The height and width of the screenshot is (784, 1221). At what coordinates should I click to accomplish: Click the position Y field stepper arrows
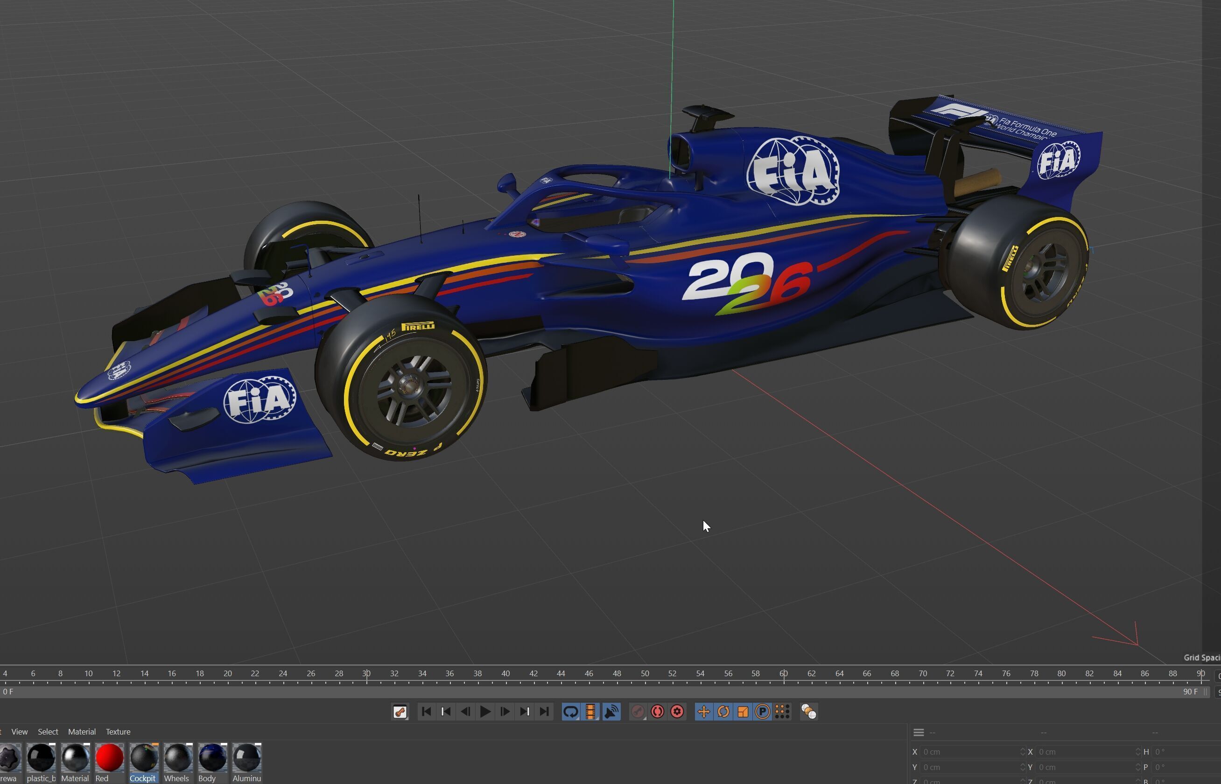pyautogui.click(x=1023, y=767)
